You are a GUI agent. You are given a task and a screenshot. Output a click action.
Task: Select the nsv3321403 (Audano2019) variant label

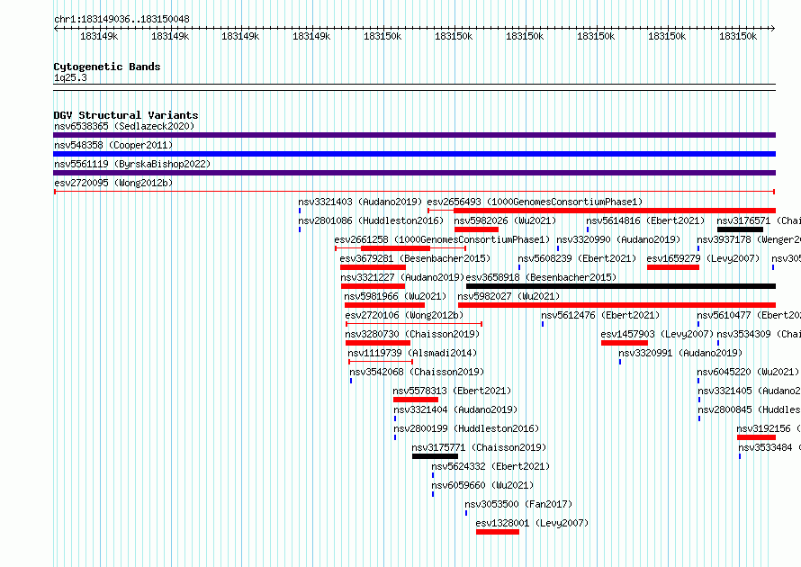pyautogui.click(x=360, y=202)
